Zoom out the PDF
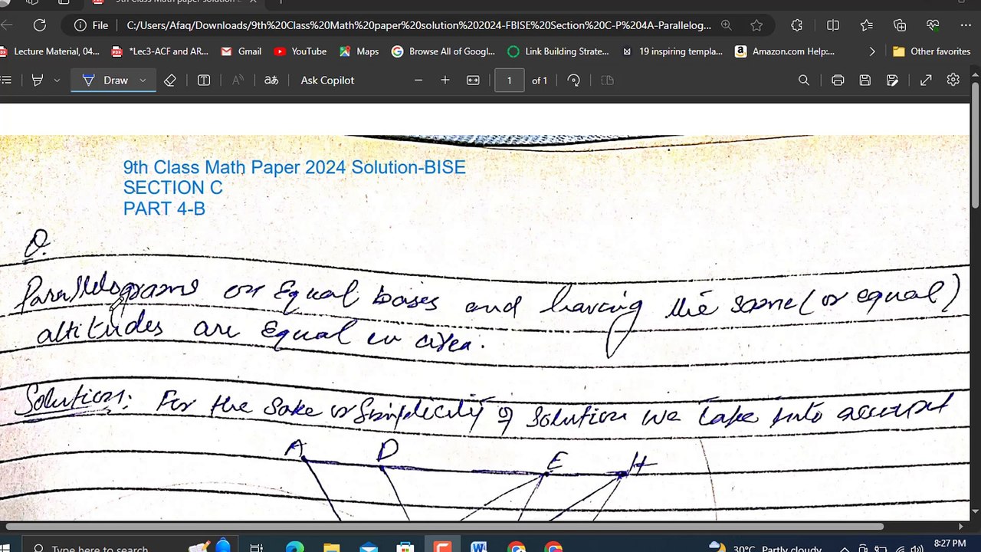Image resolution: width=981 pixels, height=552 pixels. pos(418,80)
